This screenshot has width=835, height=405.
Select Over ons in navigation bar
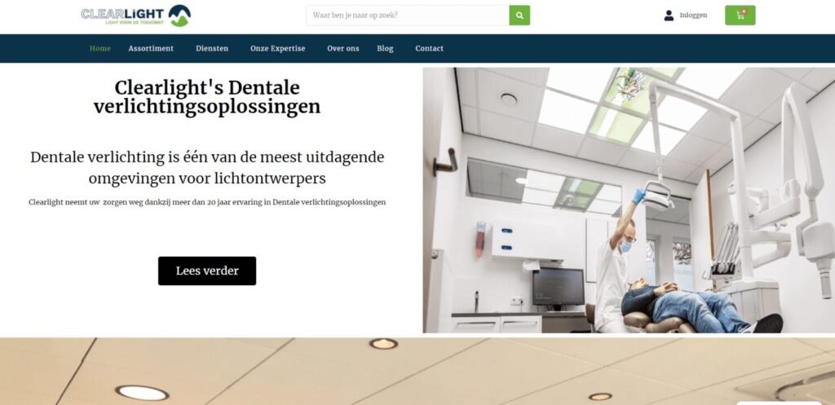pos(343,48)
